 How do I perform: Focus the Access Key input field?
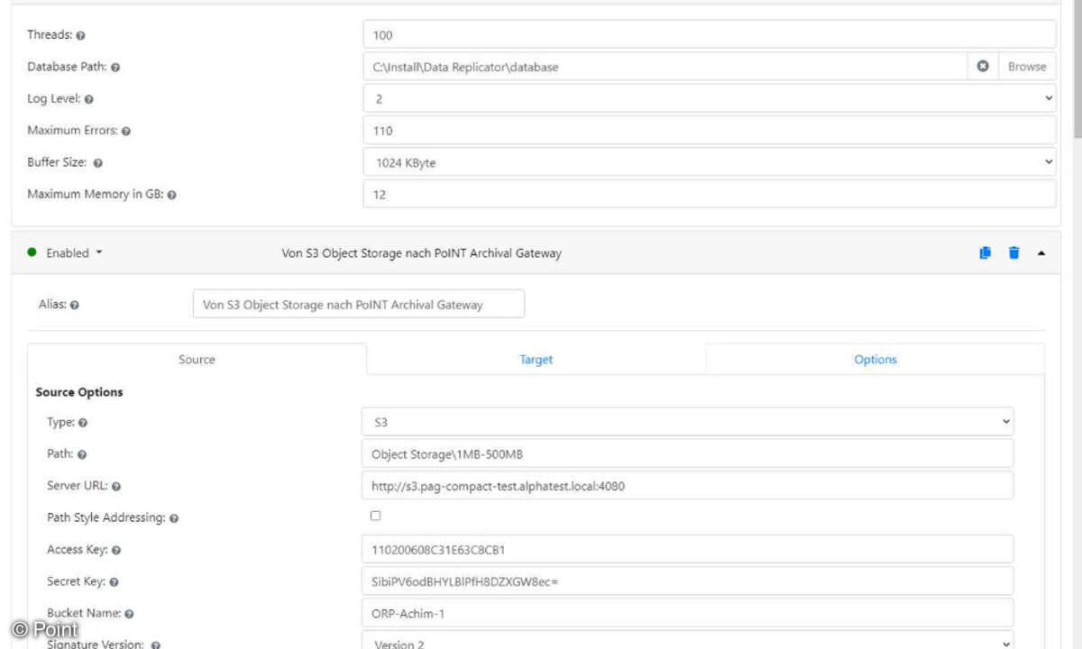(x=688, y=549)
